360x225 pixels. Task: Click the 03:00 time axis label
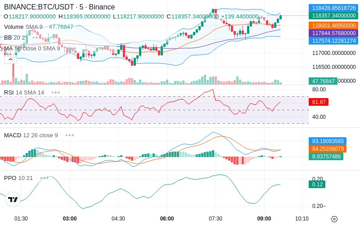coord(70,219)
